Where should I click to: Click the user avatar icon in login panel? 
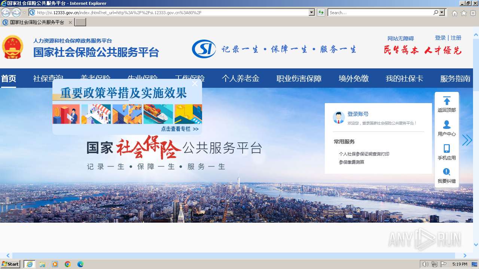pos(339,117)
